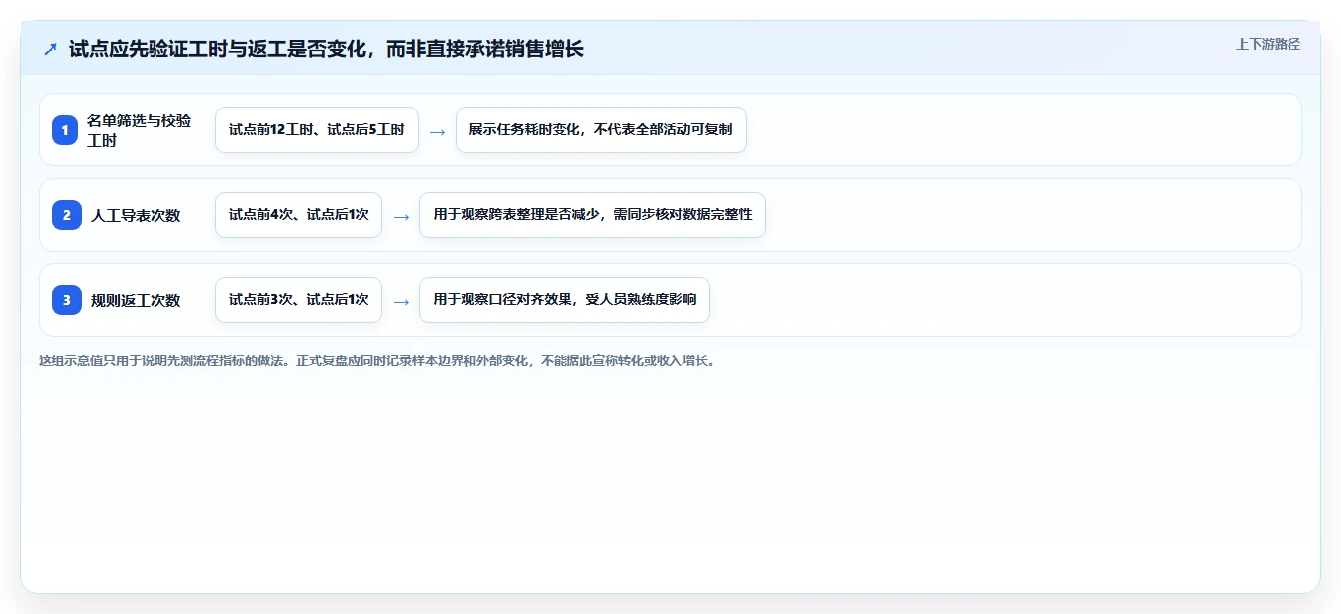Screen dimensions: 1341x614
Task: Click the 试点前3次、试点后1次 box
Action: coord(298,300)
